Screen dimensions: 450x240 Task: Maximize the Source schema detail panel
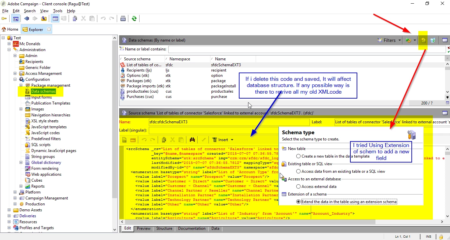445,113
